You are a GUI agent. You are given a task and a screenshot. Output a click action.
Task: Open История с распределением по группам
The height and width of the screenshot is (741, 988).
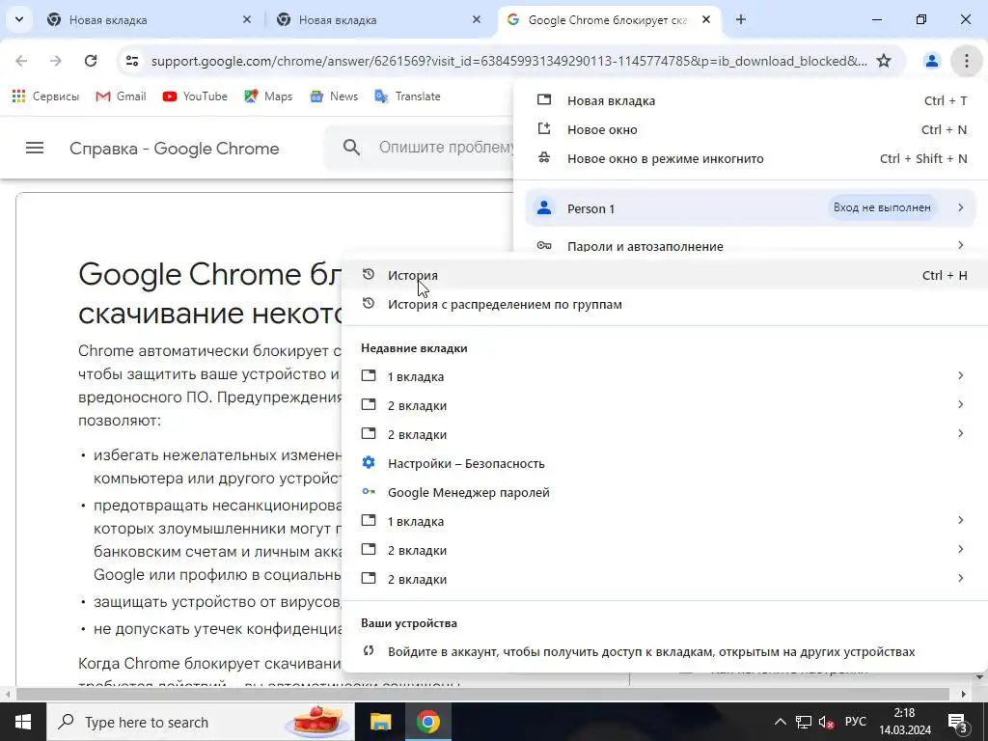tap(664, 304)
